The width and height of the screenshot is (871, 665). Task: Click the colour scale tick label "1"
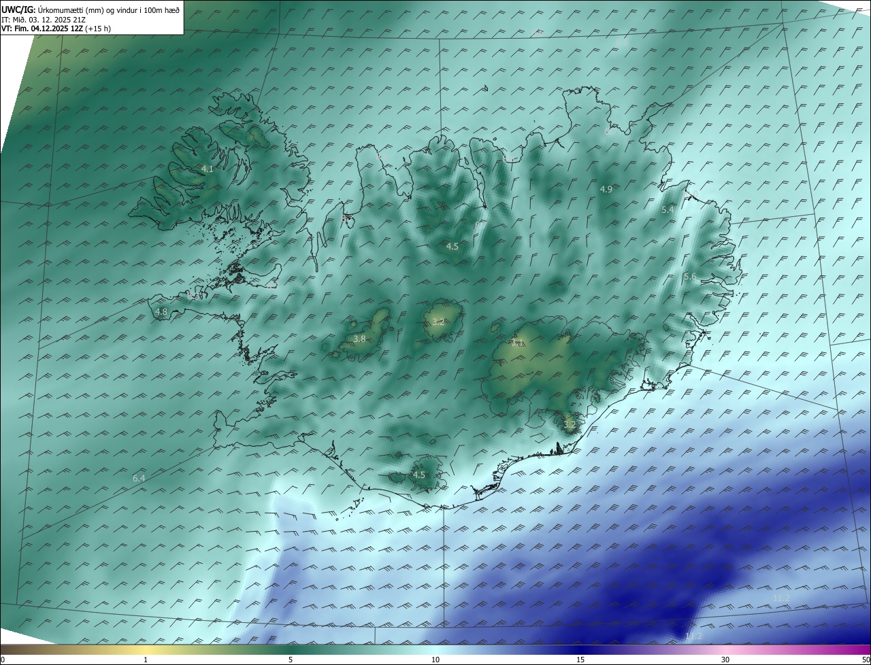click(x=146, y=660)
